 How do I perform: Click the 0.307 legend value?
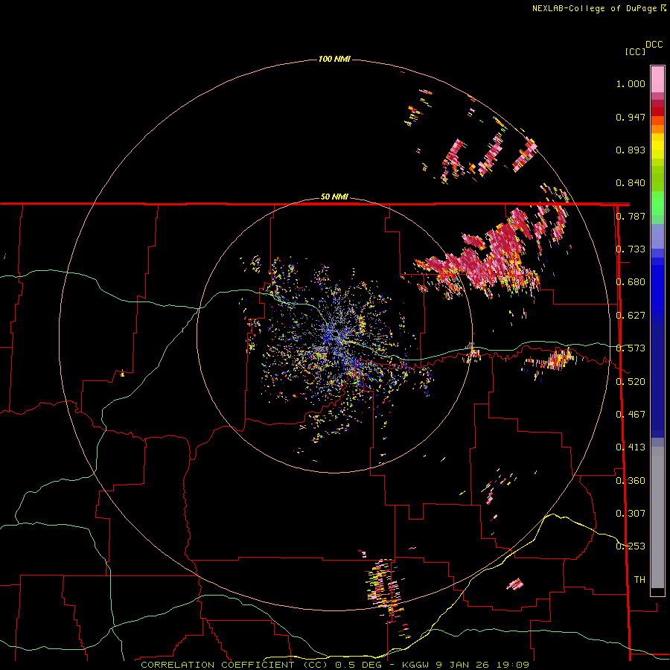click(x=631, y=514)
